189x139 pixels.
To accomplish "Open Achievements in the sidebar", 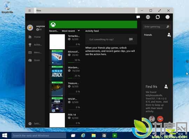I will tap(35, 45).
